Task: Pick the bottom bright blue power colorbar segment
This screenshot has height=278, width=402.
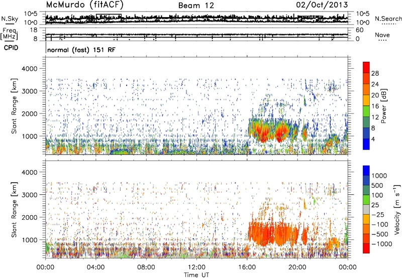Action: 366,144
